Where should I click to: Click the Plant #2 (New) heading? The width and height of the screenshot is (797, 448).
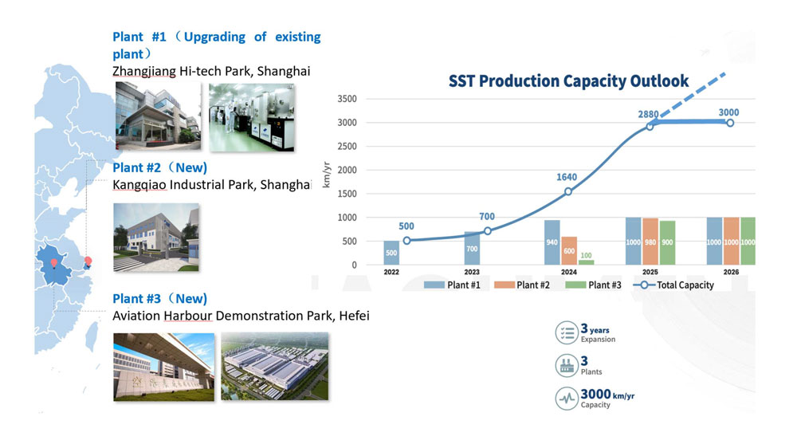pos(159,168)
